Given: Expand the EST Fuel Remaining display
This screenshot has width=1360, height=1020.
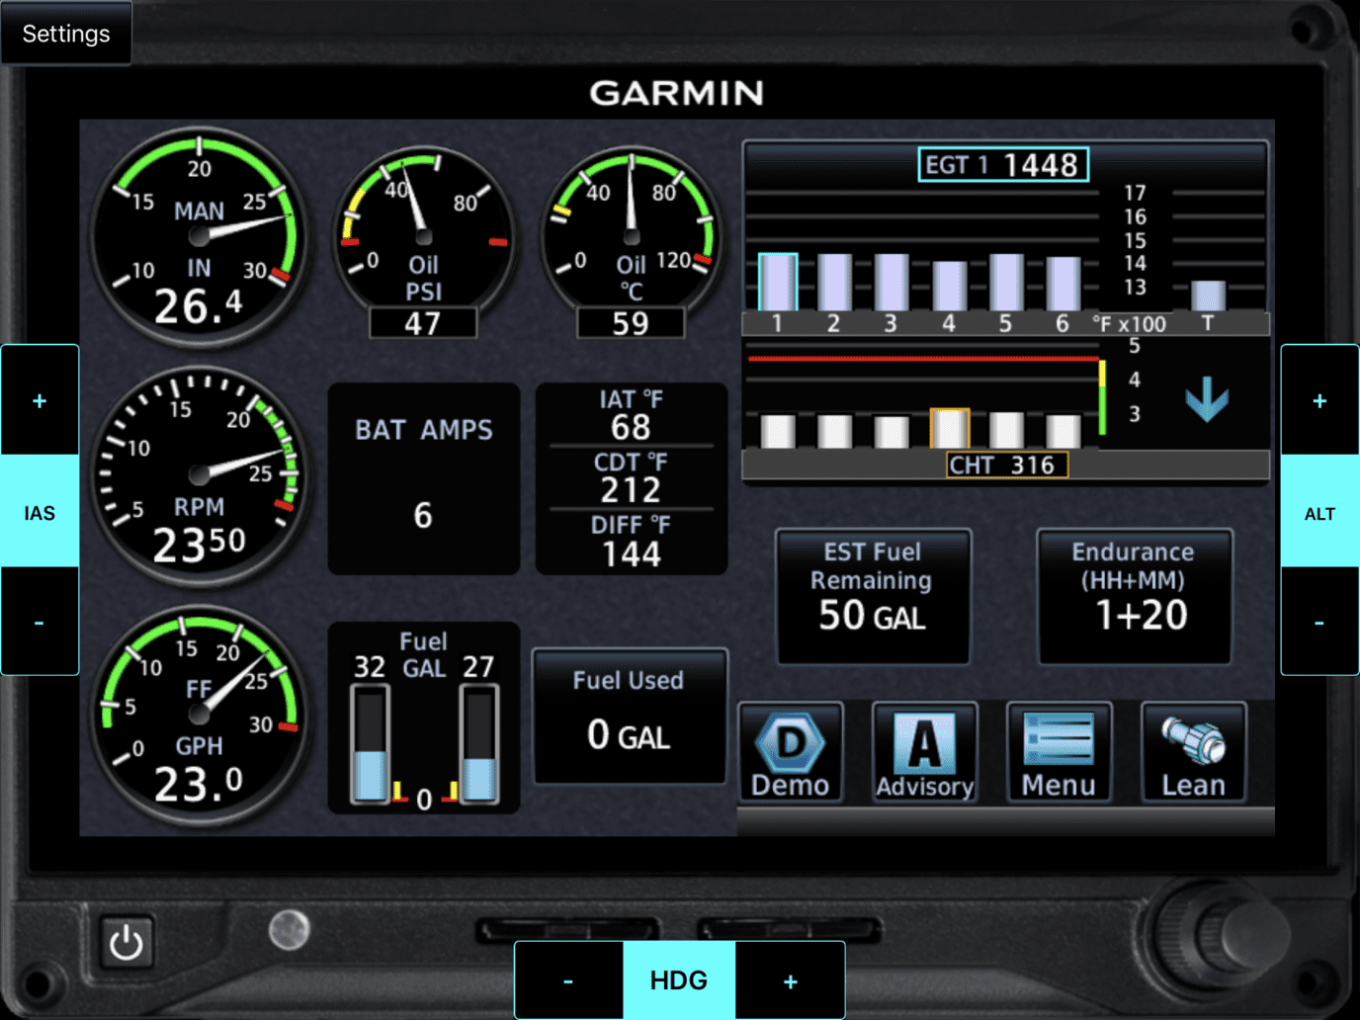Looking at the screenshot, I should (x=872, y=595).
